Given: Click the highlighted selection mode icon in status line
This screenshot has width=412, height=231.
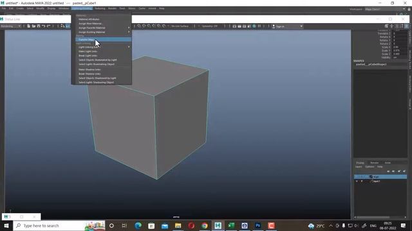Looking at the screenshot, I should click(x=68, y=26).
